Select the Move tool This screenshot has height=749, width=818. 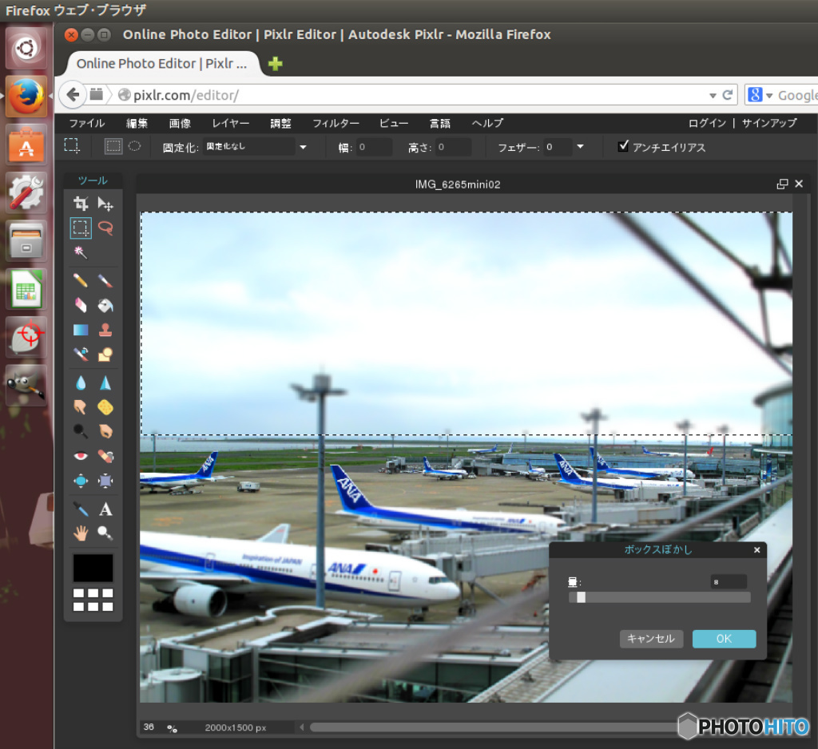coord(105,204)
